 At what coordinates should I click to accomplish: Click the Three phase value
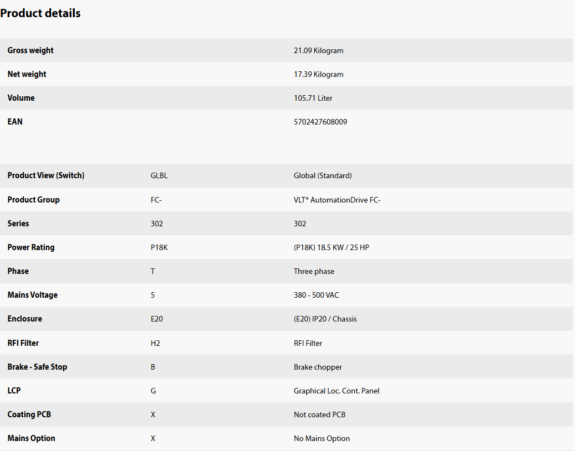coord(314,271)
